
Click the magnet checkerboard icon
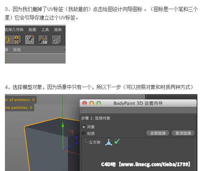coord(16,40)
